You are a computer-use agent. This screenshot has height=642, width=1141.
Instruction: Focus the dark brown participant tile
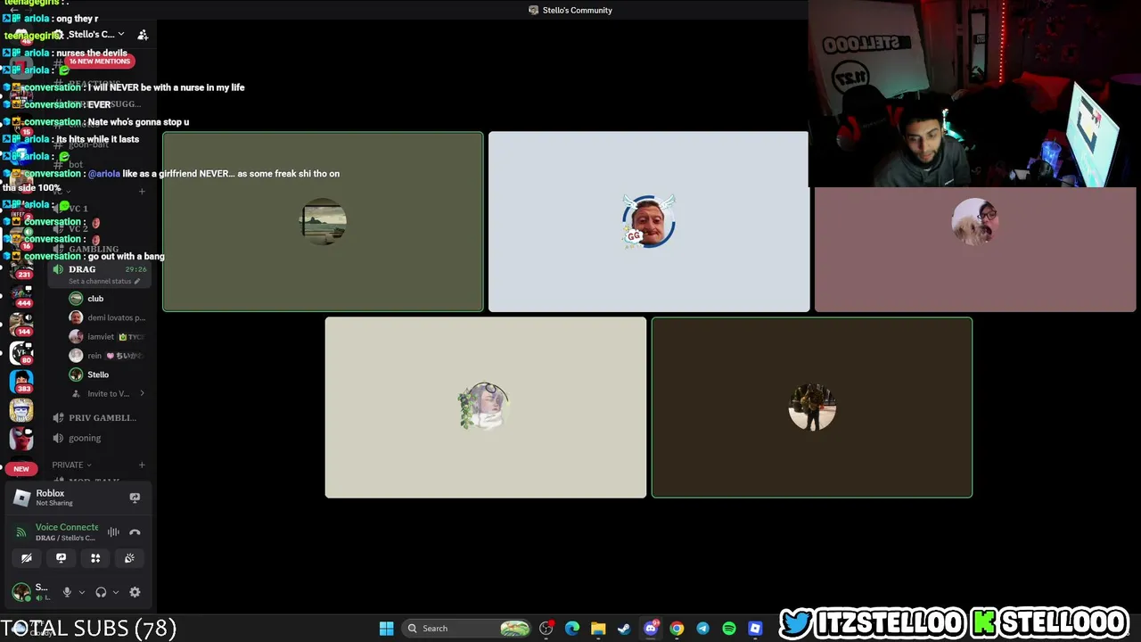(812, 407)
